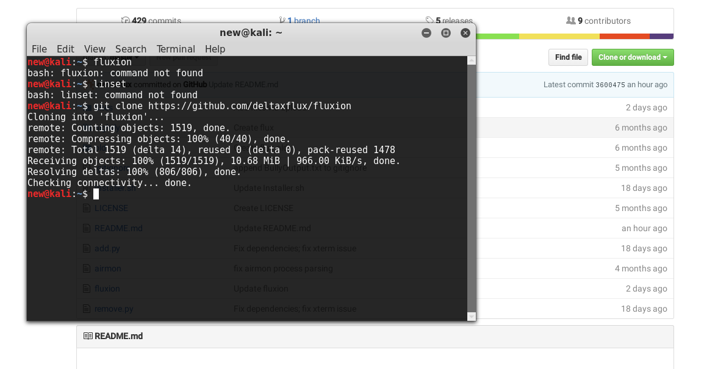The image size is (704, 369).
Task: Click the red language bar segment
Action: (625, 37)
